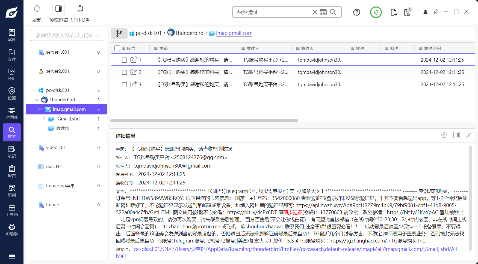The height and width of the screenshot is (264, 478).
Task: Open email row 3 jump icon
Action: coord(134,84)
